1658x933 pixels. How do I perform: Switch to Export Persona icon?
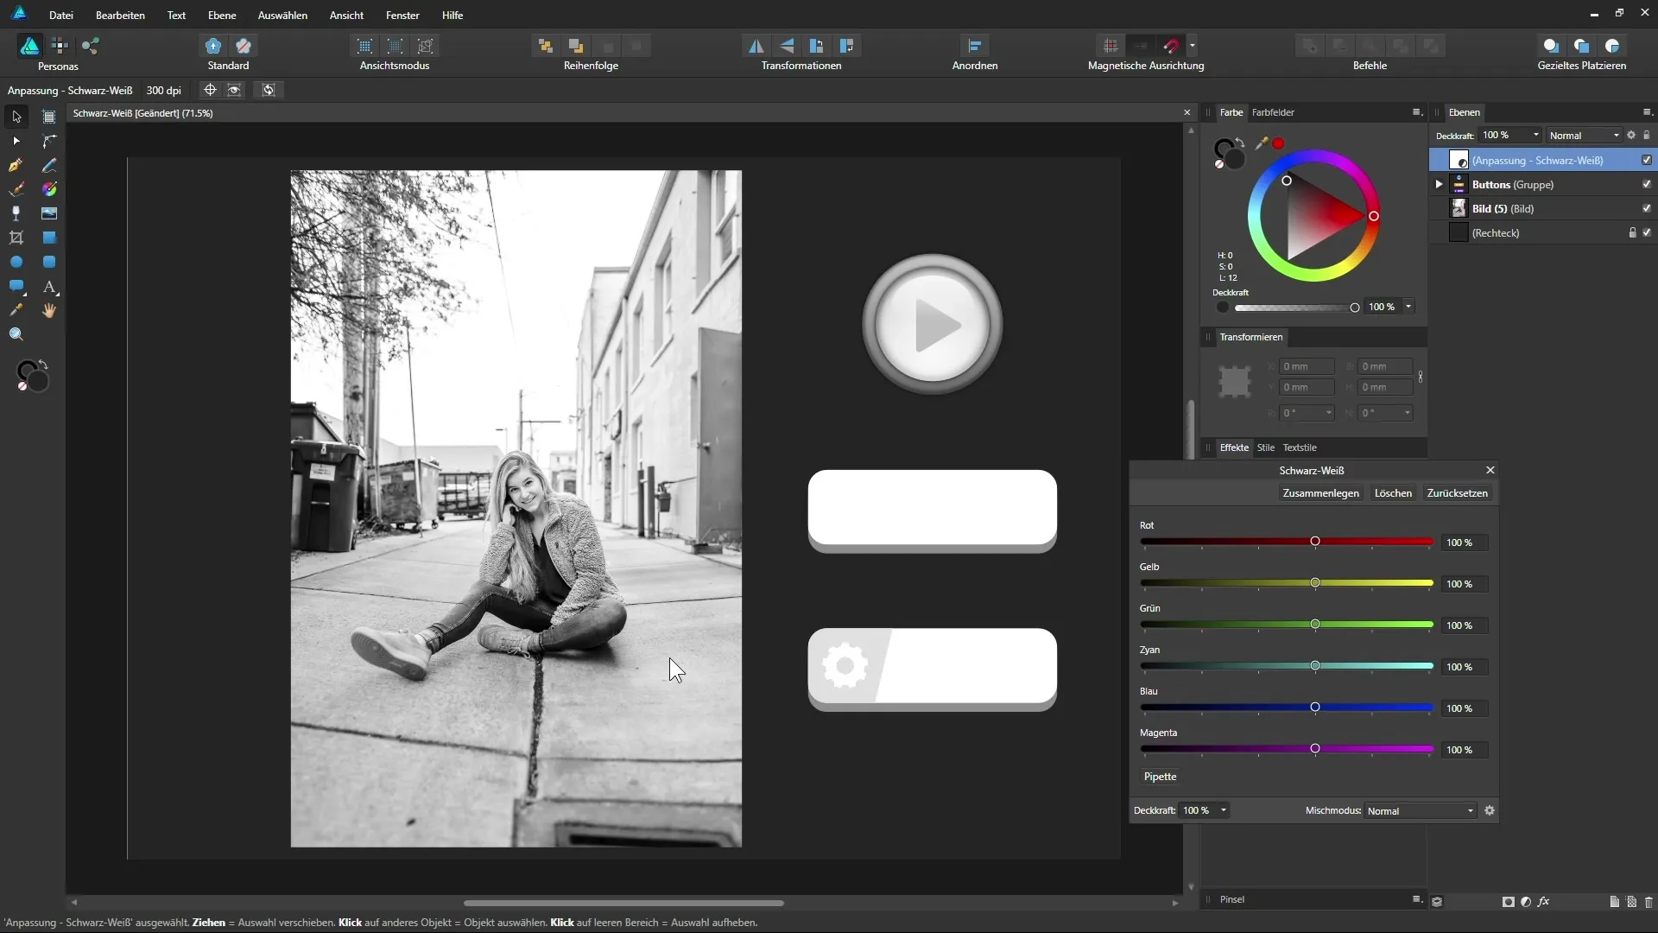(91, 46)
